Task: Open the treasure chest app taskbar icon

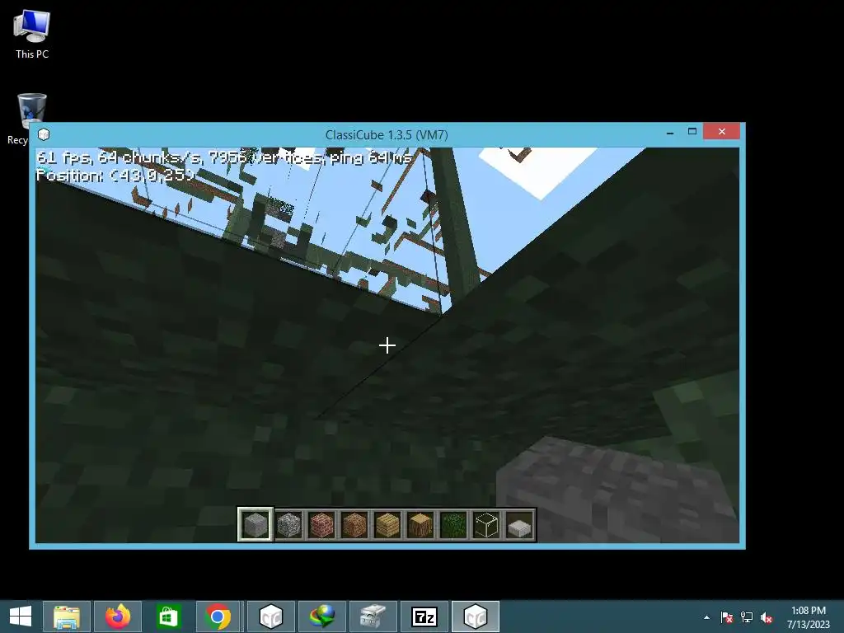Action: coord(373,617)
